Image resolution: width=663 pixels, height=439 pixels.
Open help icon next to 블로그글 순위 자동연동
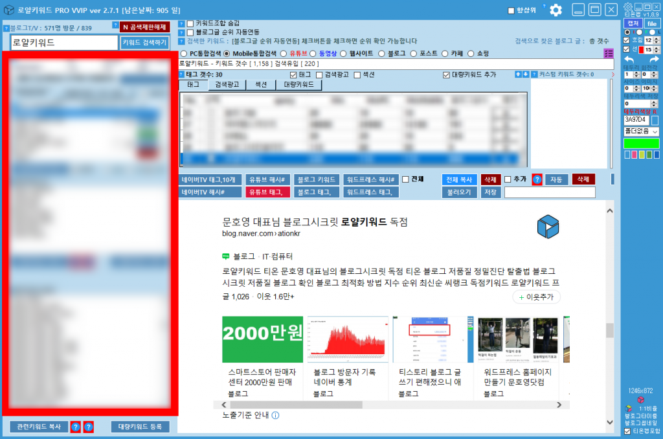(181, 32)
